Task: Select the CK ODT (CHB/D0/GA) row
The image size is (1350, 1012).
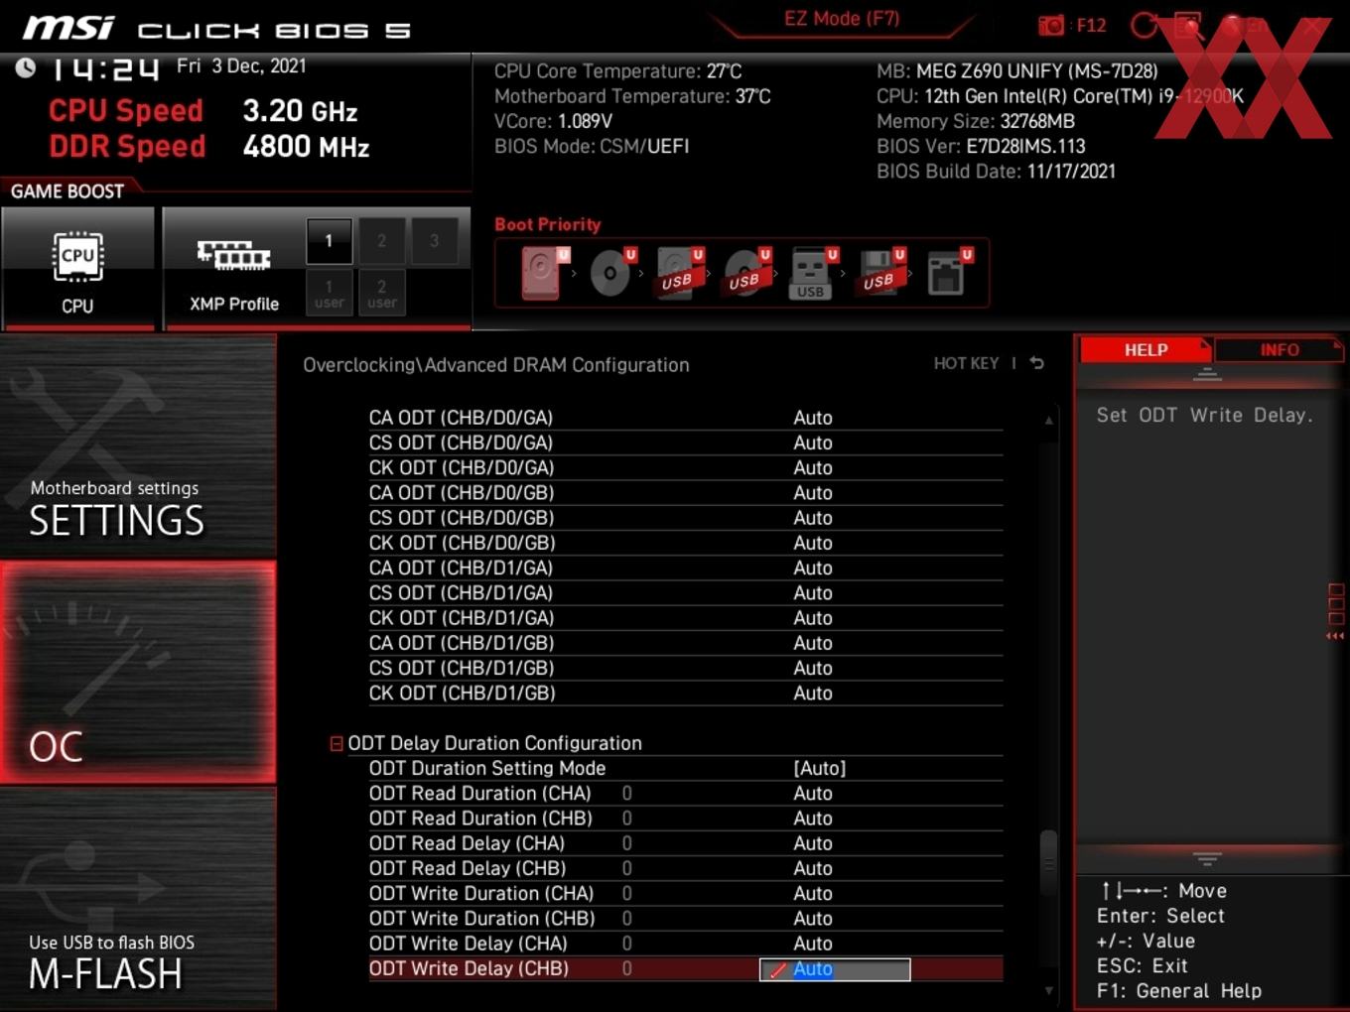Action: pyautogui.click(x=685, y=467)
